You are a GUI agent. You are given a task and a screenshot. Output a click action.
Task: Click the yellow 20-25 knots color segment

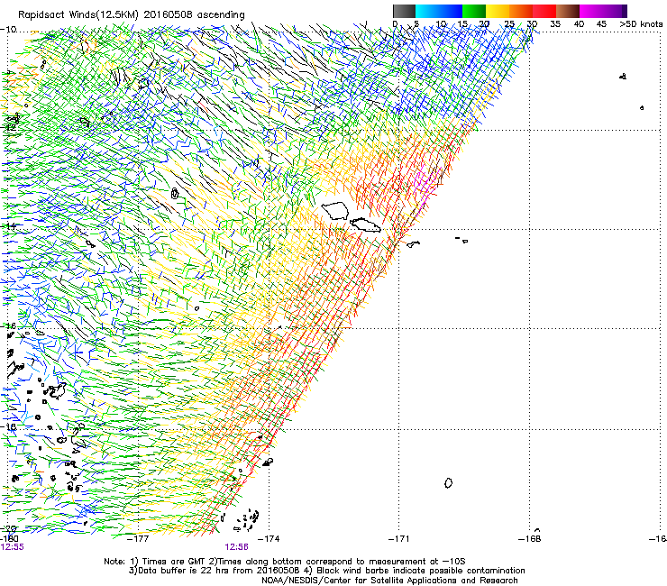(x=498, y=11)
